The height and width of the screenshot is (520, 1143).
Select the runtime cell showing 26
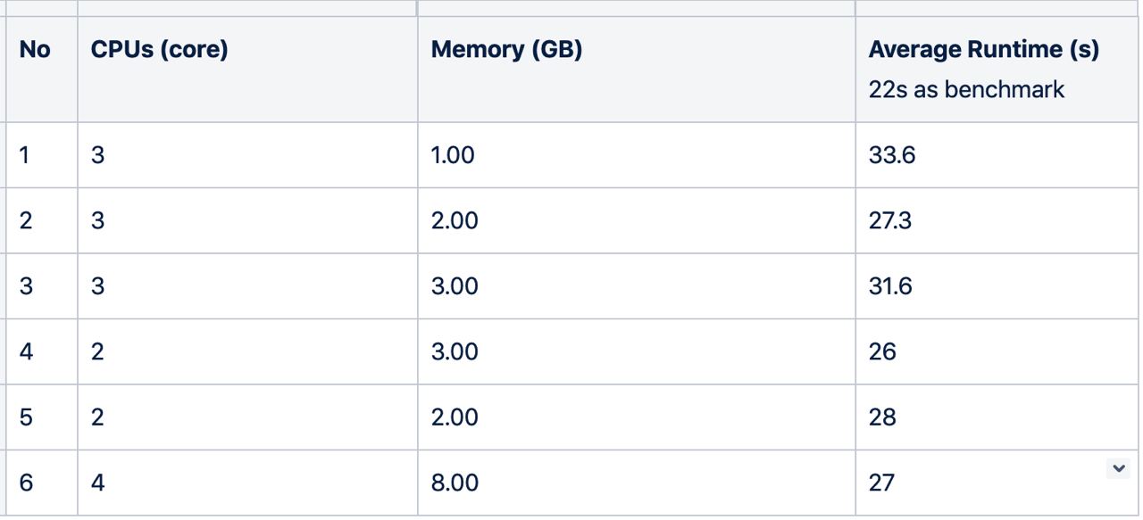[x=997, y=351]
